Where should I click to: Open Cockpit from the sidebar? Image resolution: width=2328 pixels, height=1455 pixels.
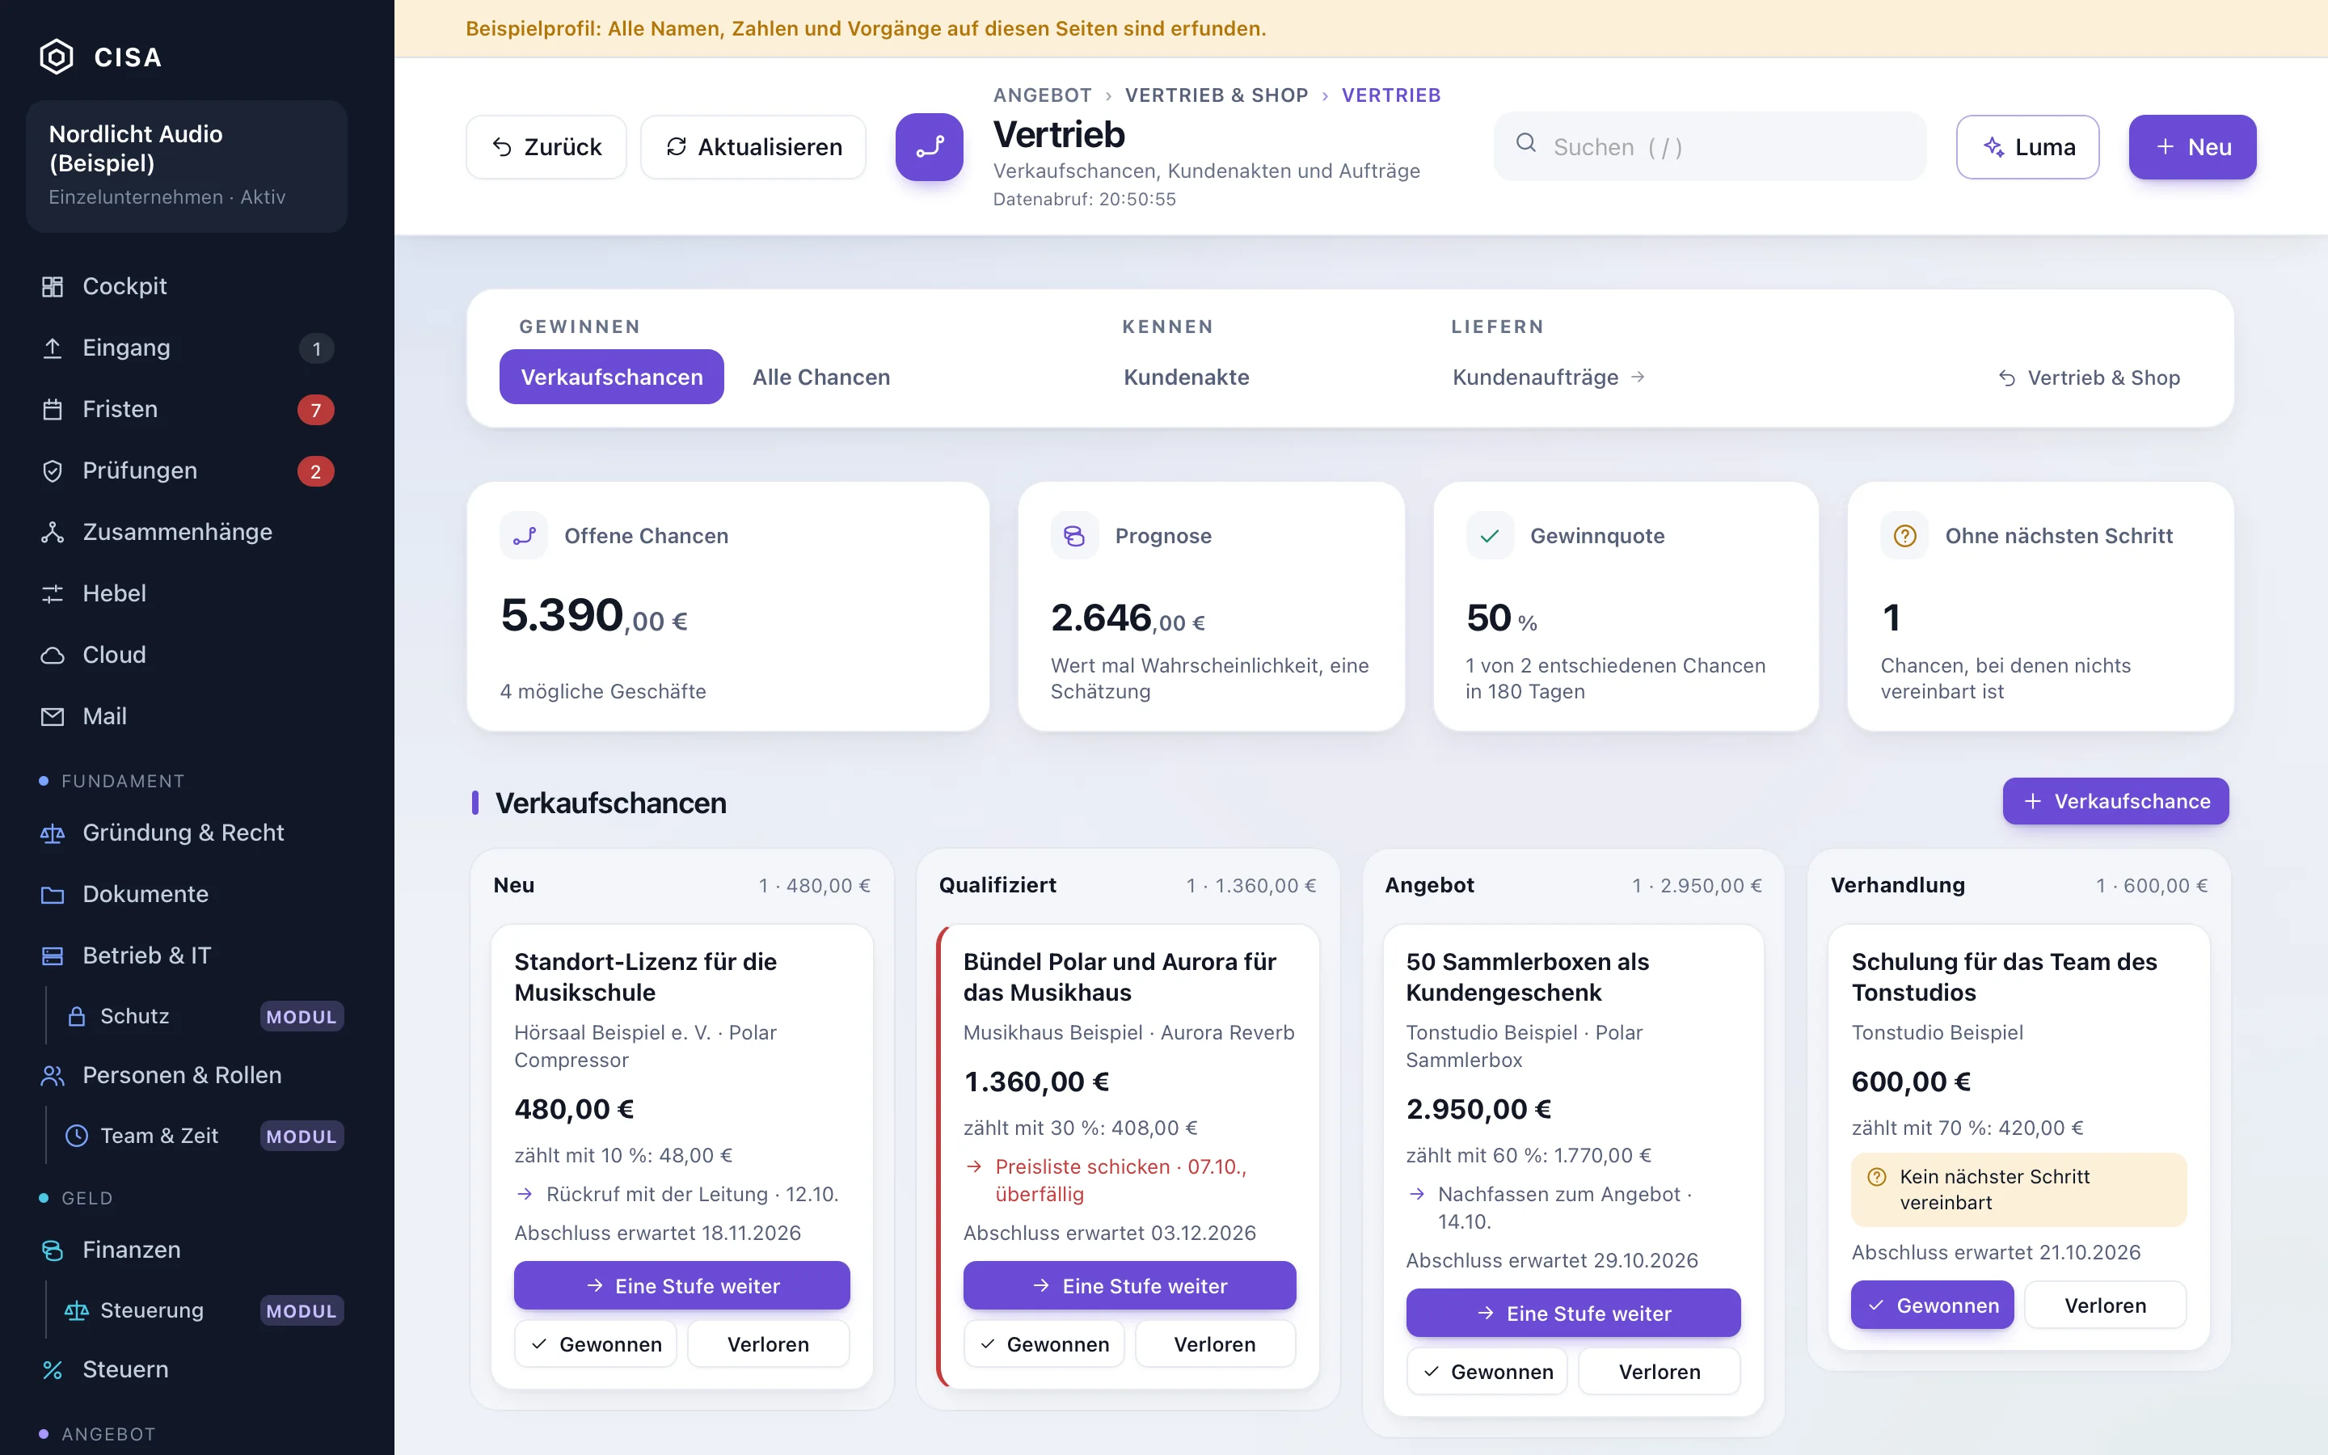pyautogui.click(x=187, y=286)
